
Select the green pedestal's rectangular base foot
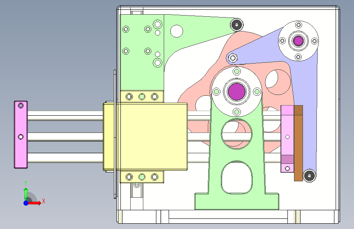pos(237,201)
